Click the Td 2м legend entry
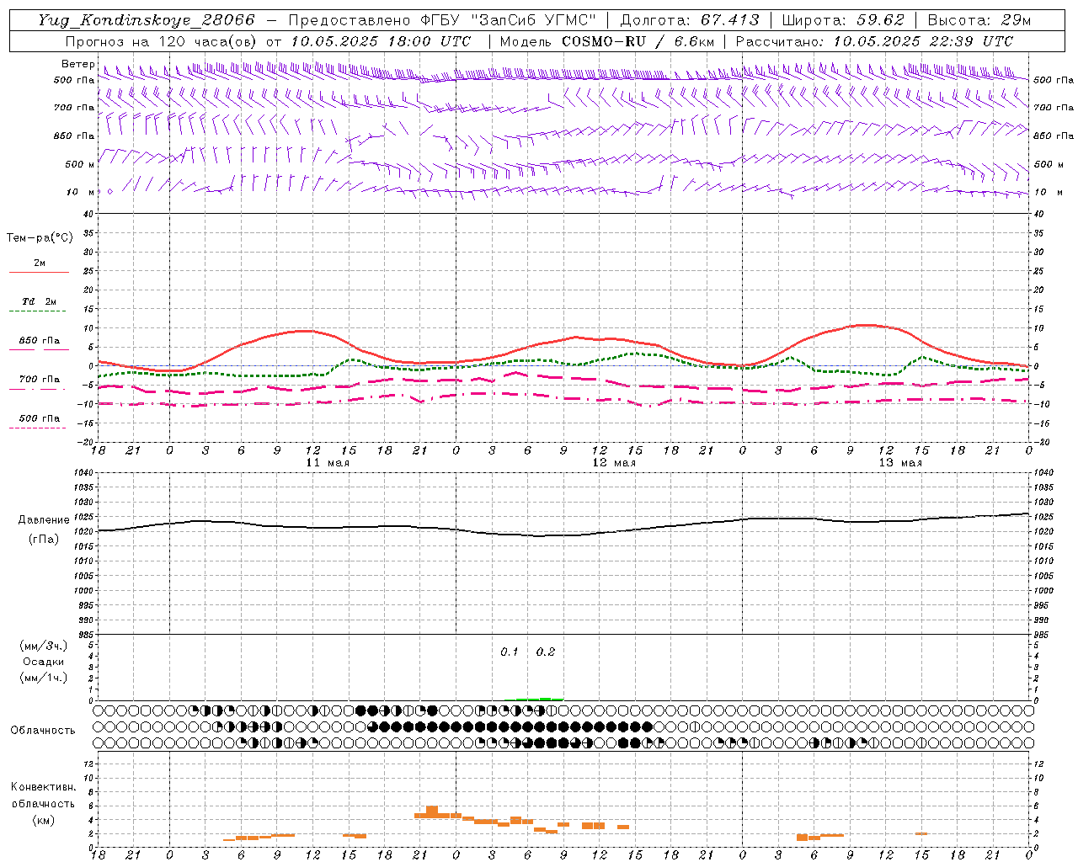 (x=39, y=301)
